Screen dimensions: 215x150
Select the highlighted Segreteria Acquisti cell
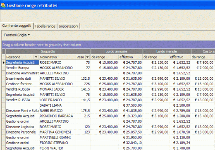click(22, 62)
